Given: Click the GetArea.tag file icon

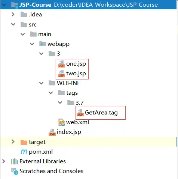Looking at the screenshot, I should tap(80, 113).
